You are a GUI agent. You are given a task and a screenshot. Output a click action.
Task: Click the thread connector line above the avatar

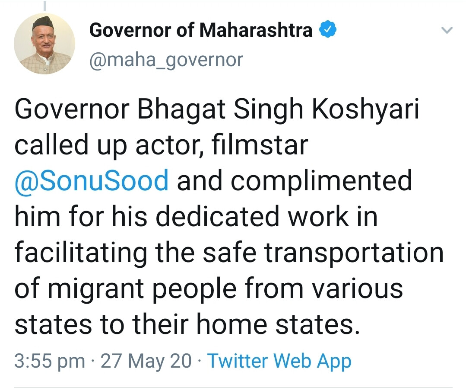coord(44,5)
